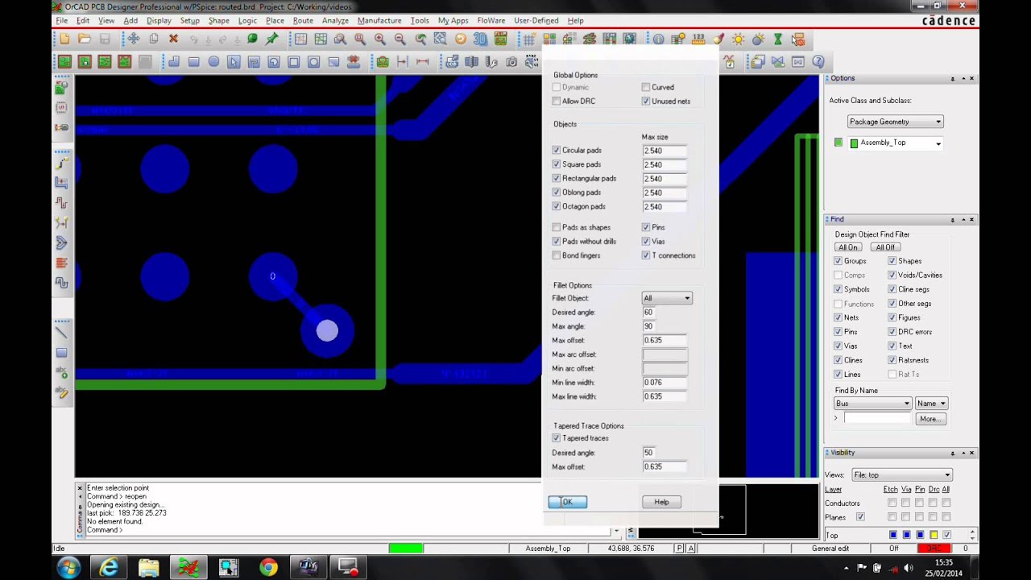Click the Zoom In magnifier icon
1031x580 pixels.
coord(380,39)
